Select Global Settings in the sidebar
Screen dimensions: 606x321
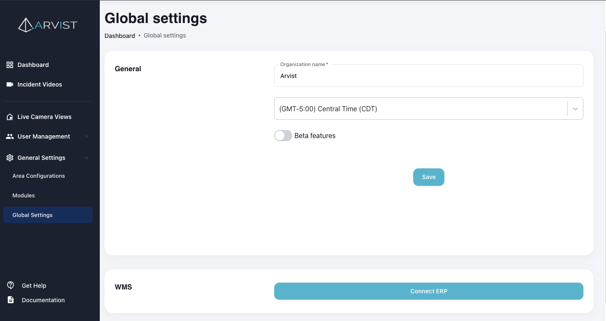click(x=32, y=215)
